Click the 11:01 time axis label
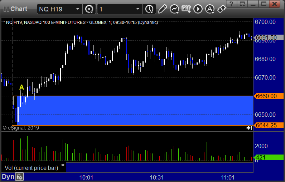 point(228,177)
